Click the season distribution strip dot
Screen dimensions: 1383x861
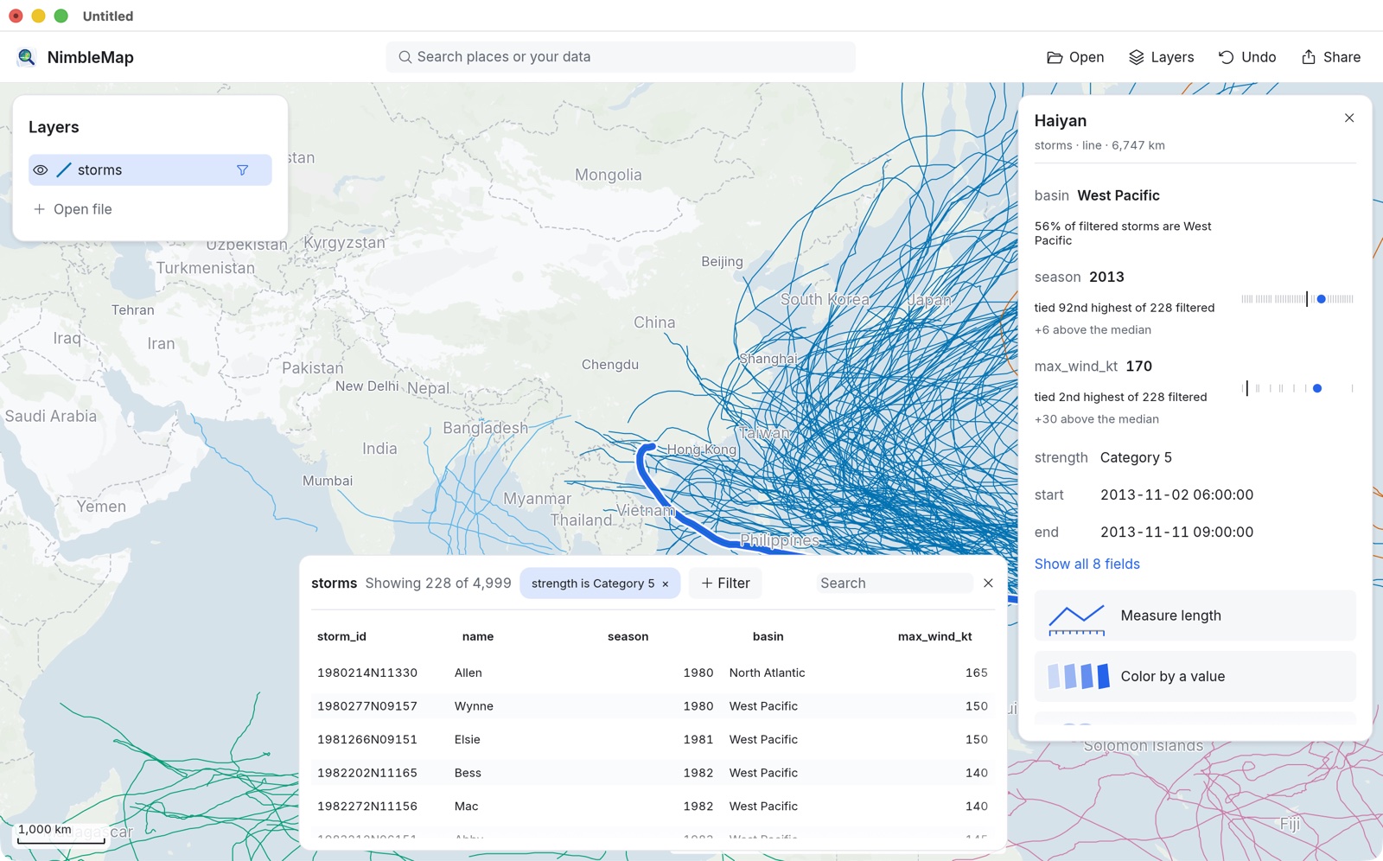1321,299
